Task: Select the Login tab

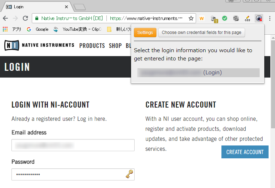Action: [x=37, y=7]
